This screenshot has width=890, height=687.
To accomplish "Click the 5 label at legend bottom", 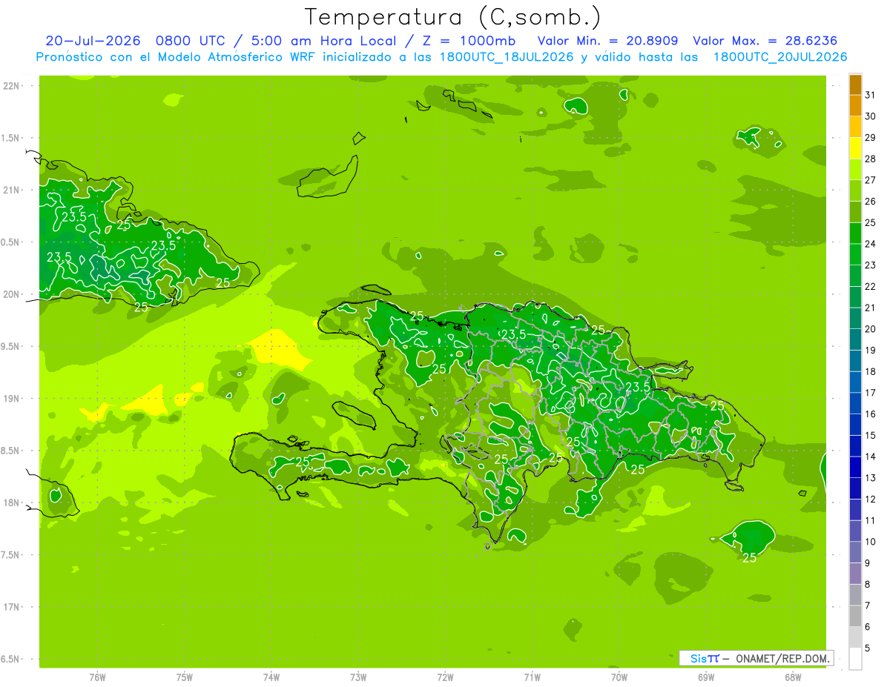I will pos(868,648).
